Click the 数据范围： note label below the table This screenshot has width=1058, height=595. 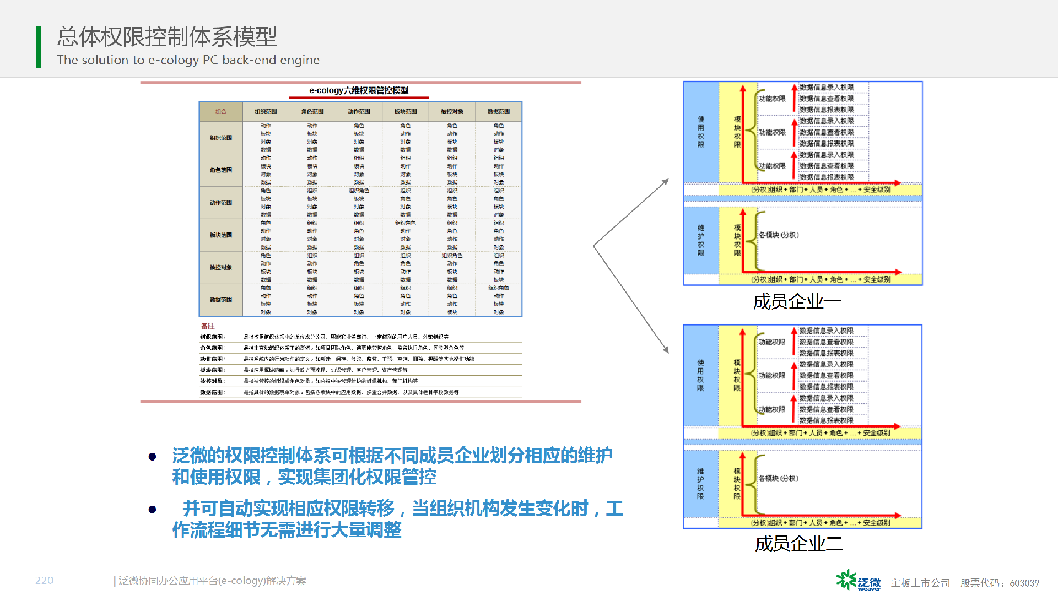[213, 393]
